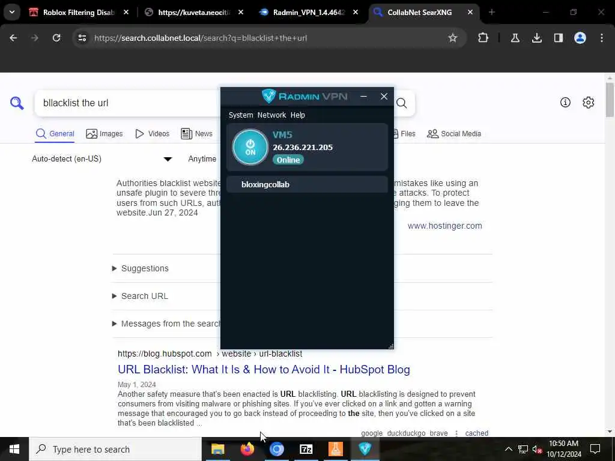The image size is (615, 461).
Task: Click the blog.hubspot.com result URL
Action: point(210,354)
